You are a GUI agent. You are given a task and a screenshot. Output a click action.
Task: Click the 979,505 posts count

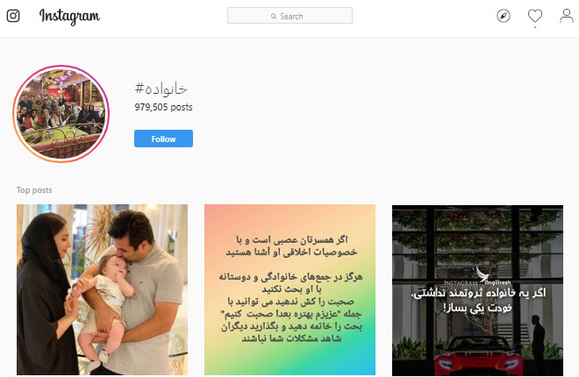click(x=163, y=107)
